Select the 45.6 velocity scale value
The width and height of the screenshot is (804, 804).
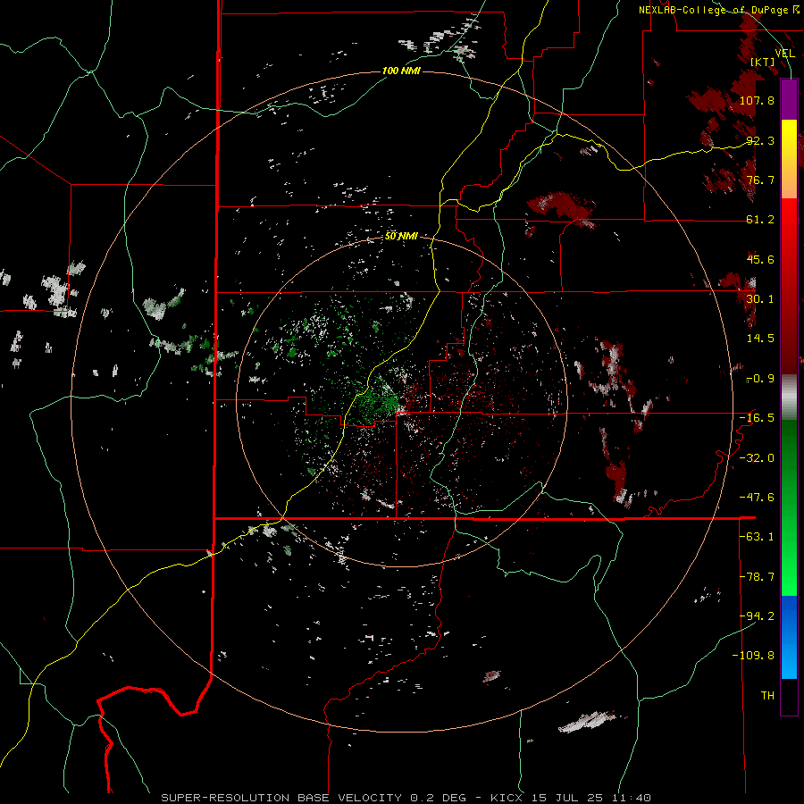760,259
